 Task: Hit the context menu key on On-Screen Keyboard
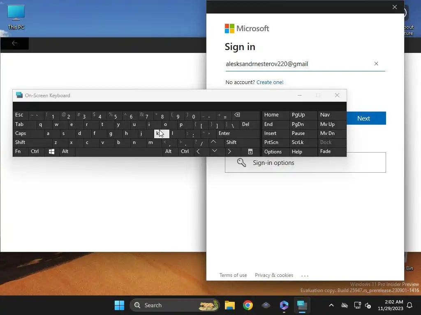tap(250, 152)
